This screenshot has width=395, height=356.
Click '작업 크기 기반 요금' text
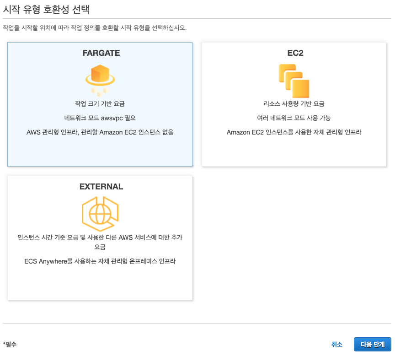tap(100, 104)
